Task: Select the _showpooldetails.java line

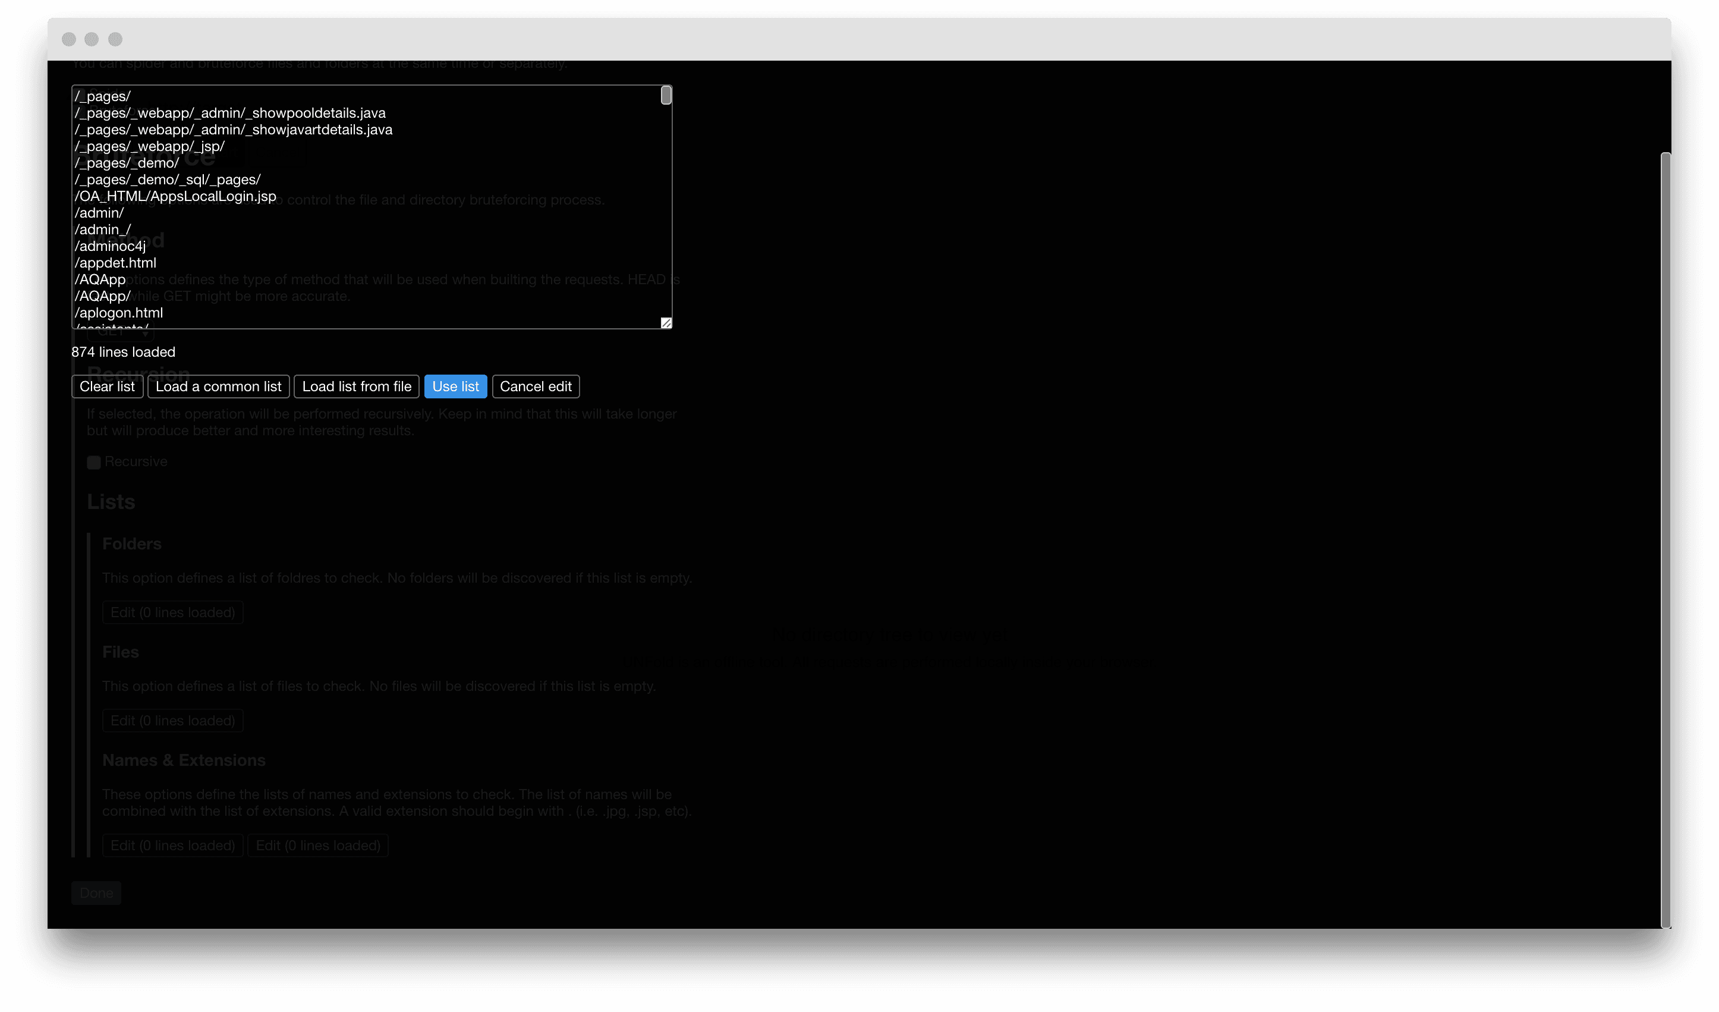Action: tap(230, 112)
